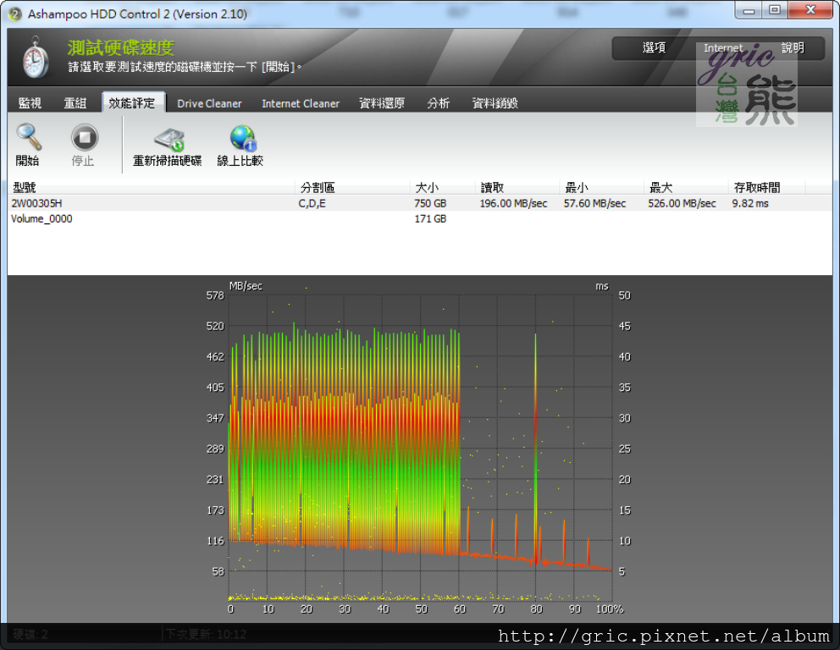Sort by the 大小 column header
840x650 pixels.
pyautogui.click(x=443, y=187)
